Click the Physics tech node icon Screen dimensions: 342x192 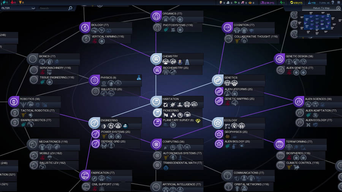pos(94,80)
